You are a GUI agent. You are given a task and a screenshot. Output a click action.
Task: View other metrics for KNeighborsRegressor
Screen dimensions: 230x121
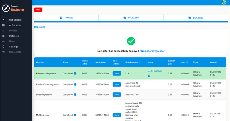click(117, 73)
